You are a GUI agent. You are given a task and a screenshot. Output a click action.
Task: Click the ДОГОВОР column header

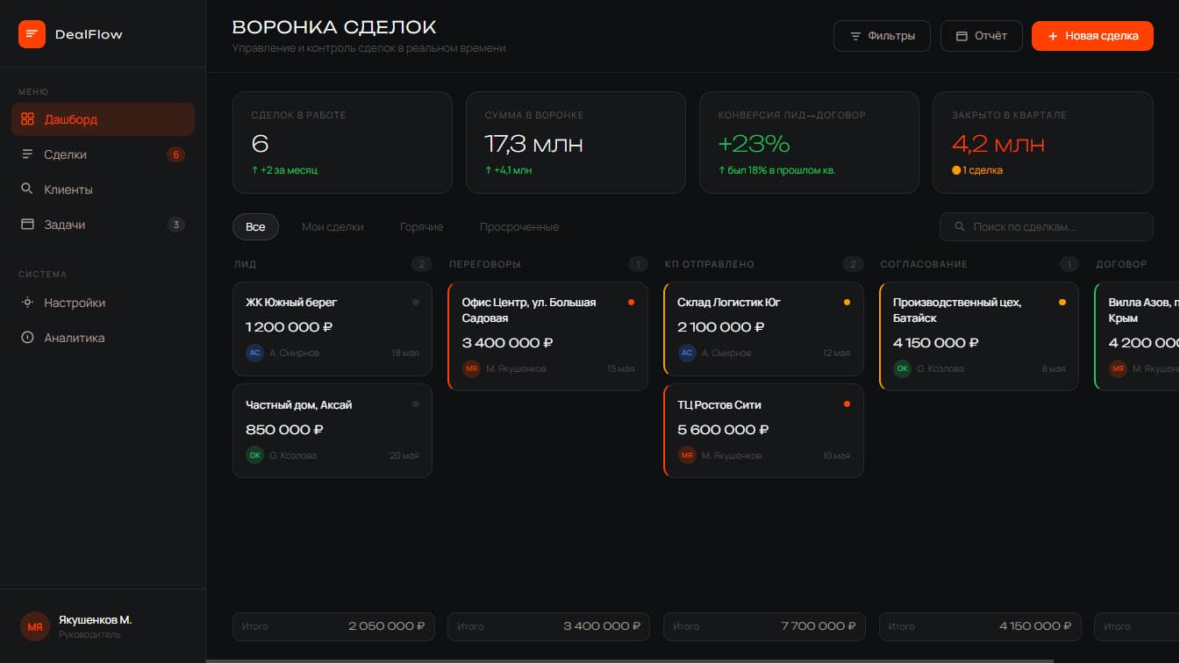pos(1121,264)
